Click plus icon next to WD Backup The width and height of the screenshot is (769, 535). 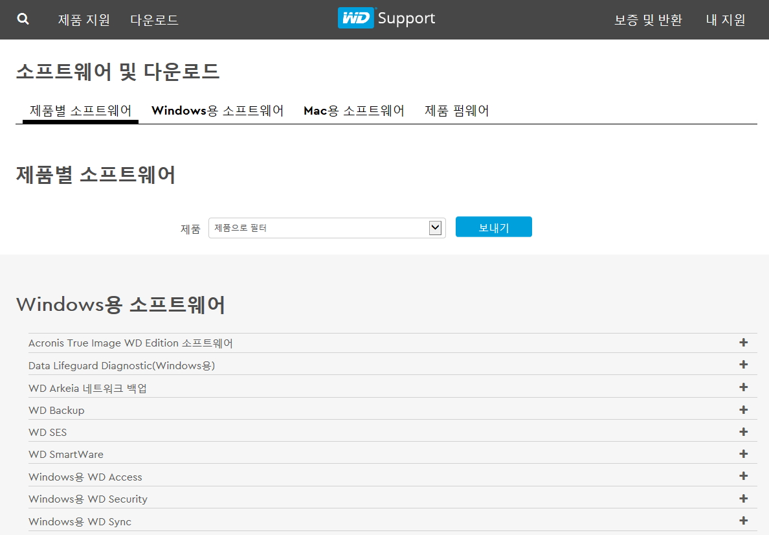(x=743, y=410)
